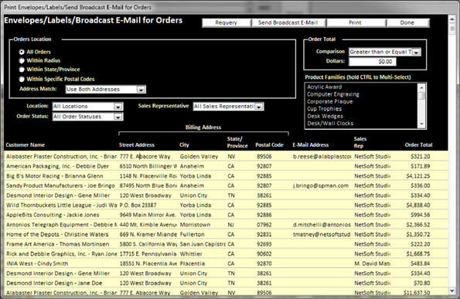Click j.bringo@spman.com email cell
This screenshot has height=299, width=460.
(321, 185)
